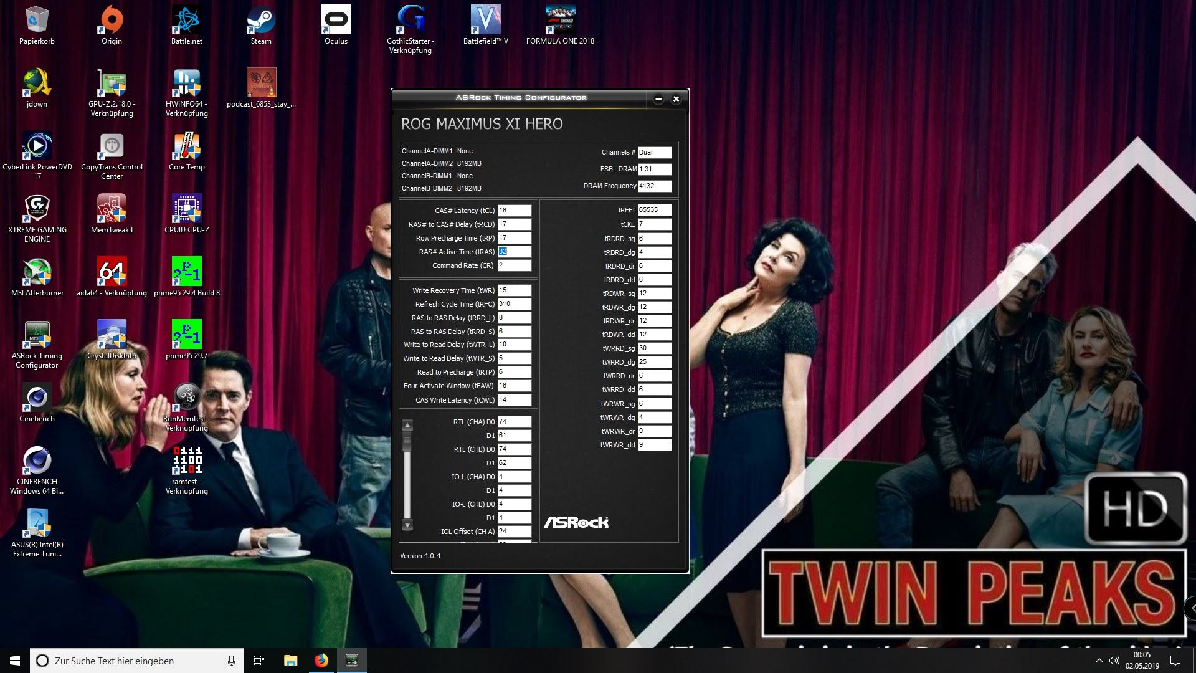Open File Explorer from the taskbar
This screenshot has height=673, width=1196.
[290, 661]
